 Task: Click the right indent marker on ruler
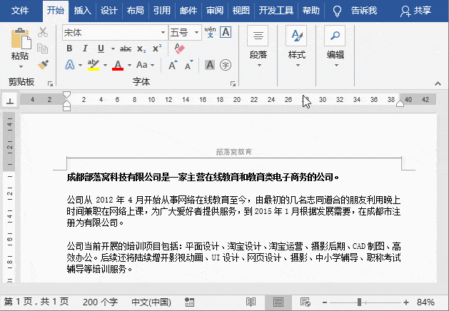pyautogui.click(x=400, y=103)
